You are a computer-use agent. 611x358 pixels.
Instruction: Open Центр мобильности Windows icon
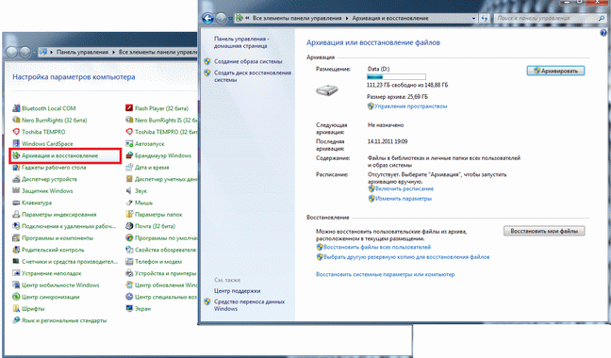pyautogui.click(x=16, y=285)
